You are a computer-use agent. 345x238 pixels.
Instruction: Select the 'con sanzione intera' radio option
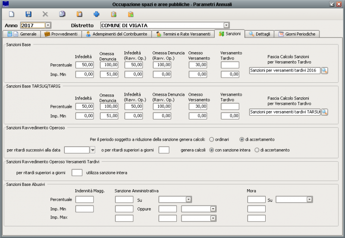[x=212, y=150]
